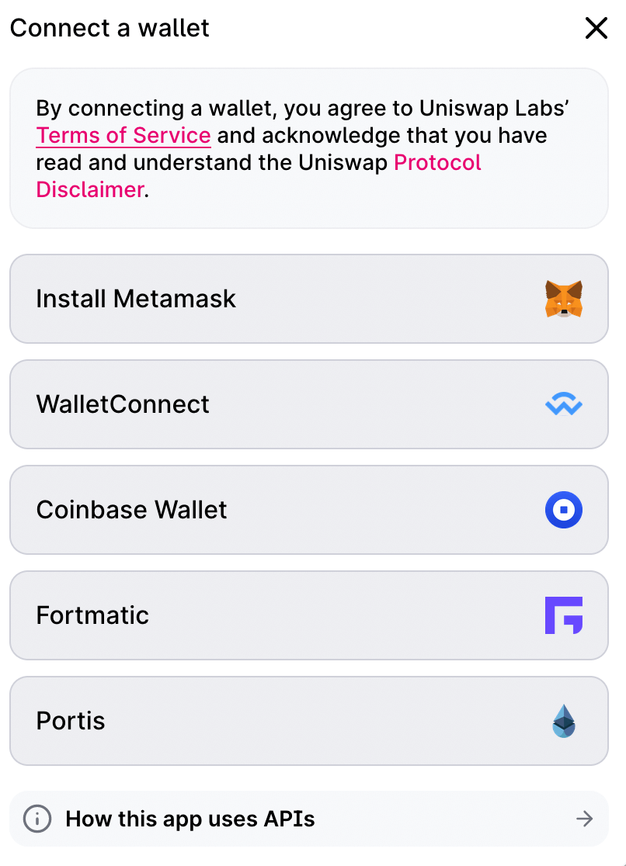Click the word Disclaimer in pink
626x866 pixels.
point(90,189)
